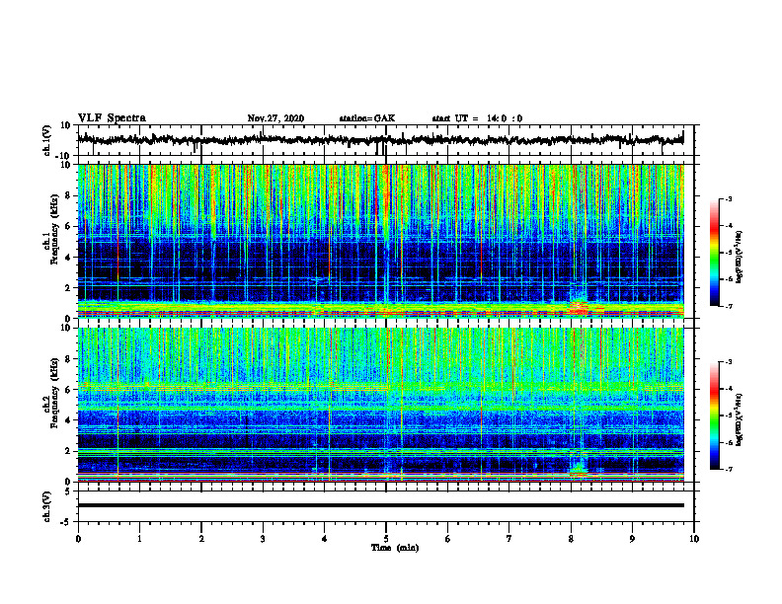This screenshot has height=604, width=782.
Task: Click the "8" kHz tick on ch.1 axis
Action: (69, 195)
